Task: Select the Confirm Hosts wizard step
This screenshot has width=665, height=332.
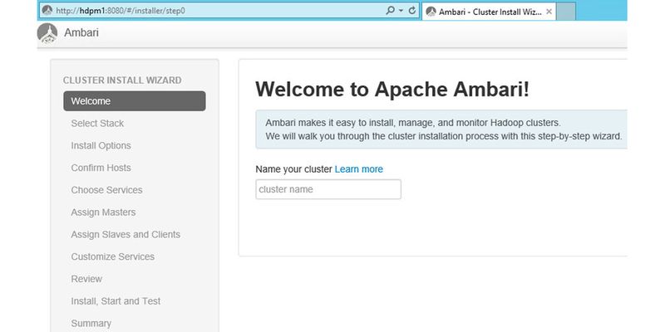Action: [x=101, y=168]
